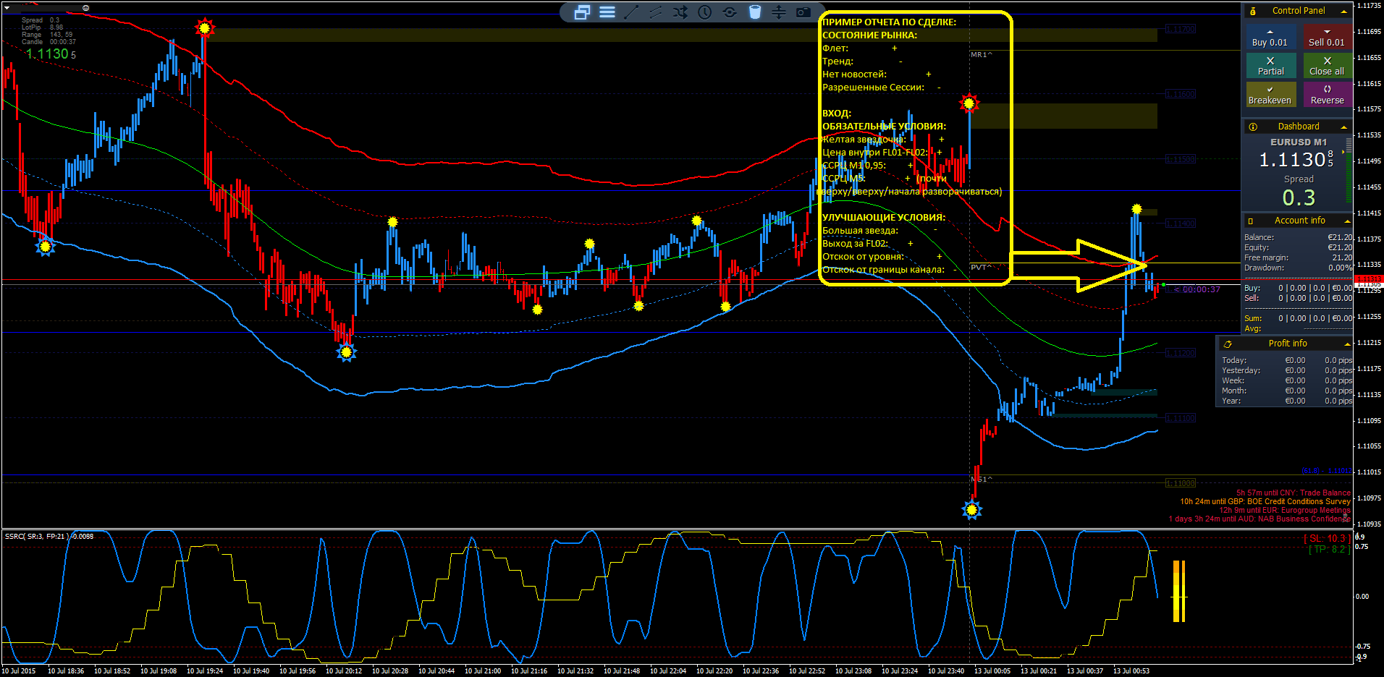Click the 1.11000 level label on chart
This screenshot has height=677, width=1384.
pos(1180,483)
